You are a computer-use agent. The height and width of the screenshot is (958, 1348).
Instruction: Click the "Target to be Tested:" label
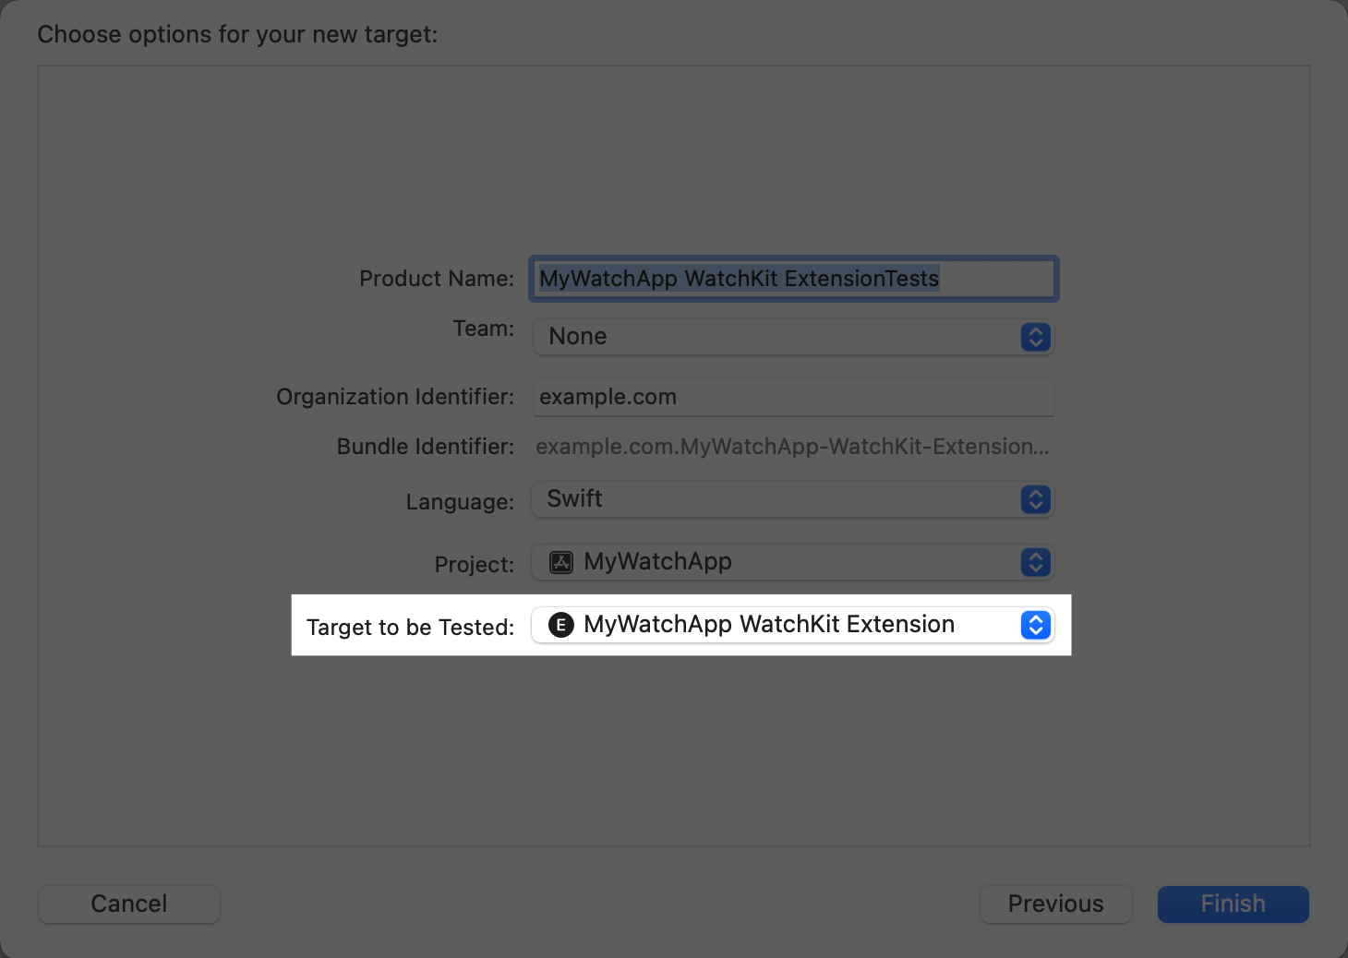(410, 628)
